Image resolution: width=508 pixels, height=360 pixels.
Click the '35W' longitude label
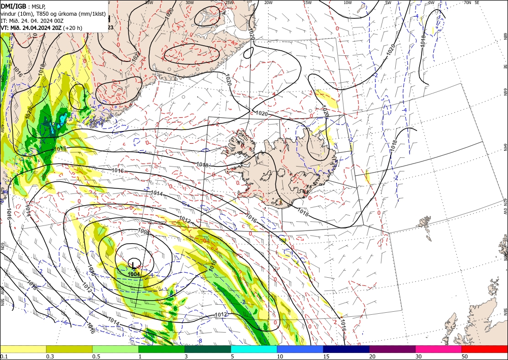[149, 3]
